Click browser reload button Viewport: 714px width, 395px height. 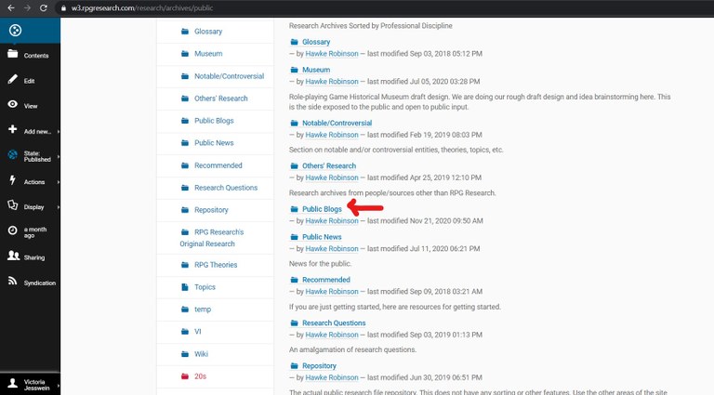(x=46, y=7)
